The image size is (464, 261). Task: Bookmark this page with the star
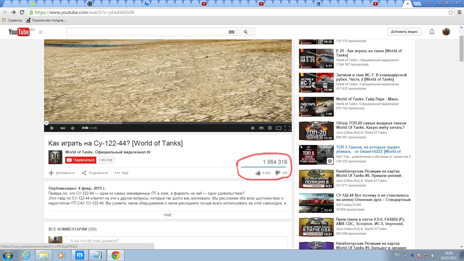coord(451,12)
